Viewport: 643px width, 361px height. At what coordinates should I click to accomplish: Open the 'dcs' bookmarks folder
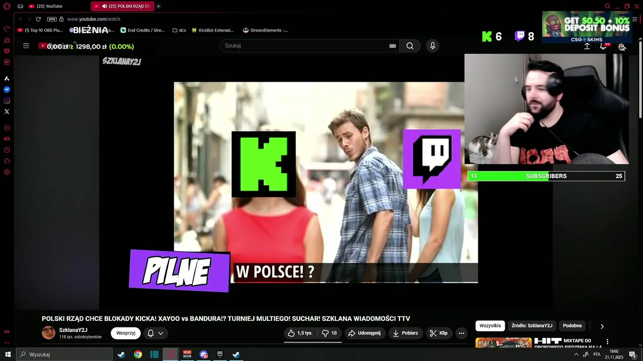coord(179,30)
